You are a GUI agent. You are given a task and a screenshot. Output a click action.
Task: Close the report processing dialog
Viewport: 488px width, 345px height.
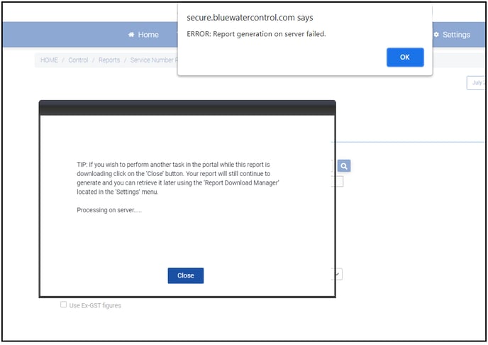(185, 275)
